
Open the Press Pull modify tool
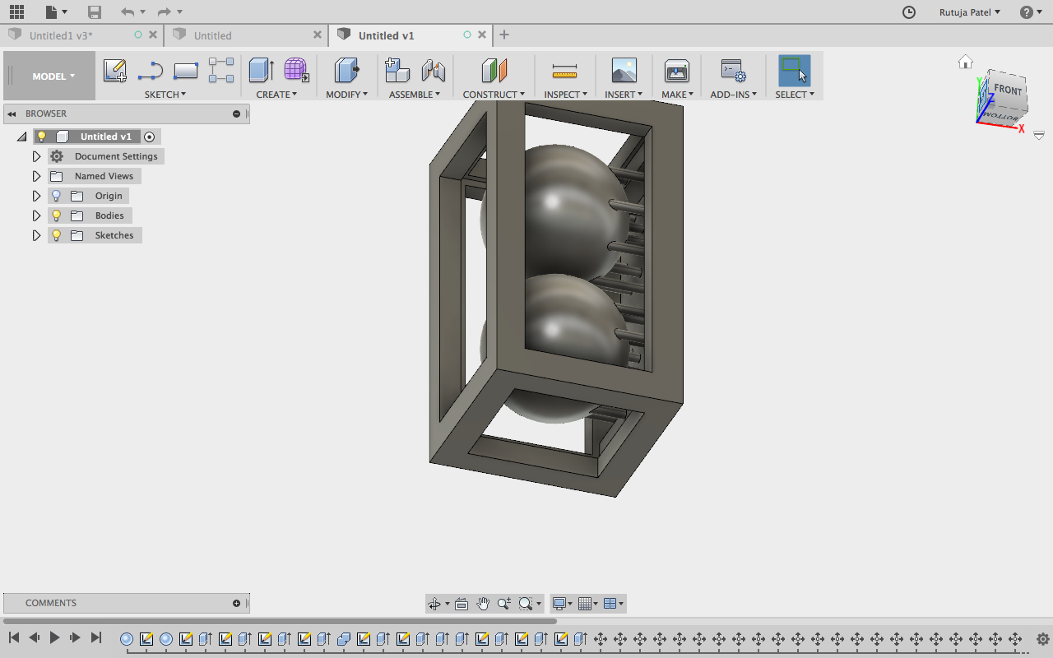(x=346, y=71)
